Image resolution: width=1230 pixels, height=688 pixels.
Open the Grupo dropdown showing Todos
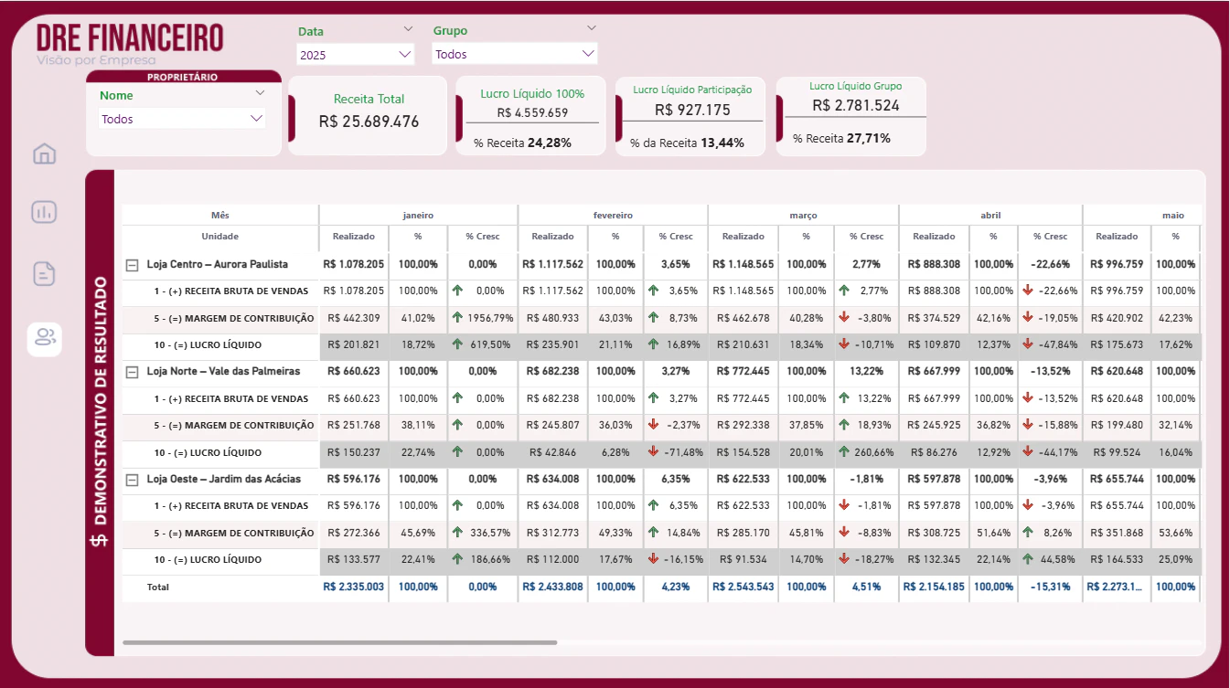click(x=515, y=54)
